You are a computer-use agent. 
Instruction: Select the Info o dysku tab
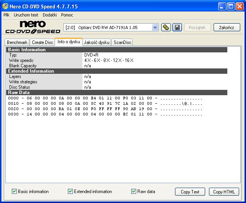[x=69, y=42]
